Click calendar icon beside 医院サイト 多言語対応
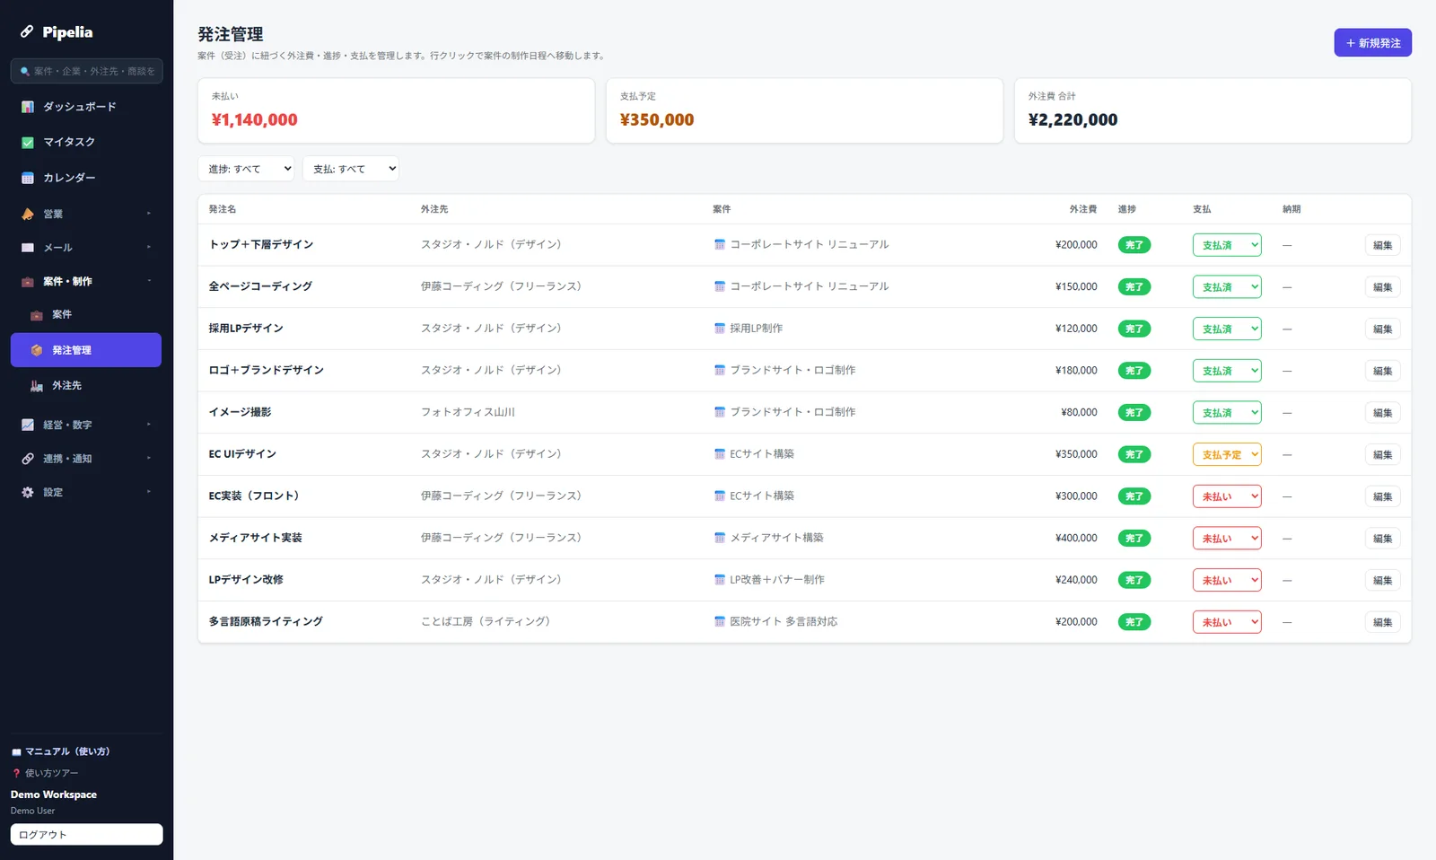 [720, 621]
